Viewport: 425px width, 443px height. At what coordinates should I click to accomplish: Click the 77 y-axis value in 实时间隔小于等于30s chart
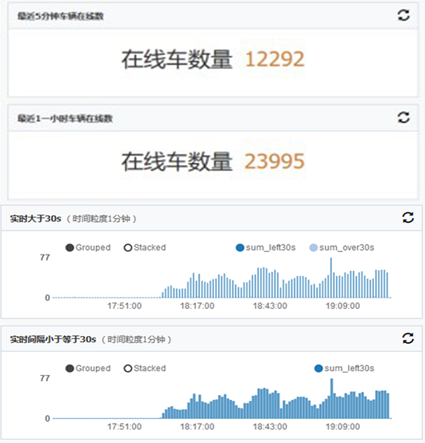tap(45, 378)
